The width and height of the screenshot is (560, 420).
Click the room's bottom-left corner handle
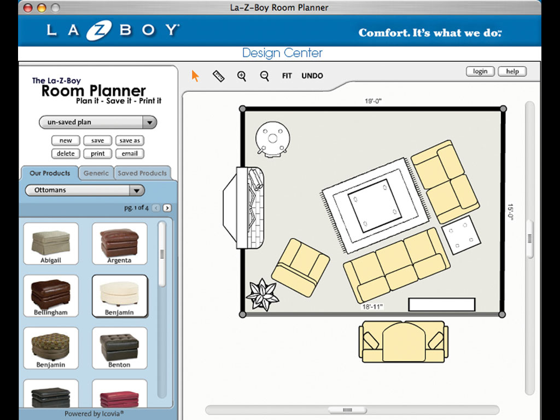pos(242,314)
